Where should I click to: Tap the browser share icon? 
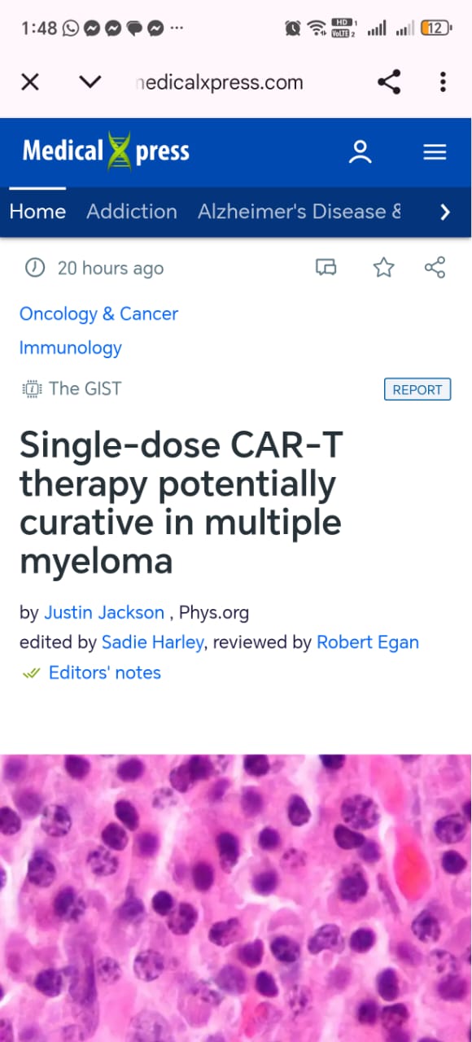389,82
